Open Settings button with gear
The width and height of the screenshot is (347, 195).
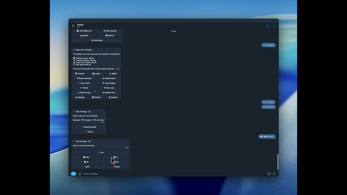click(80, 97)
